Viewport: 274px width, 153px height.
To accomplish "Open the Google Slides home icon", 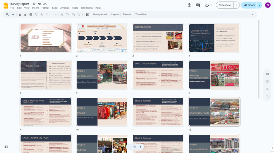I will (6, 6).
